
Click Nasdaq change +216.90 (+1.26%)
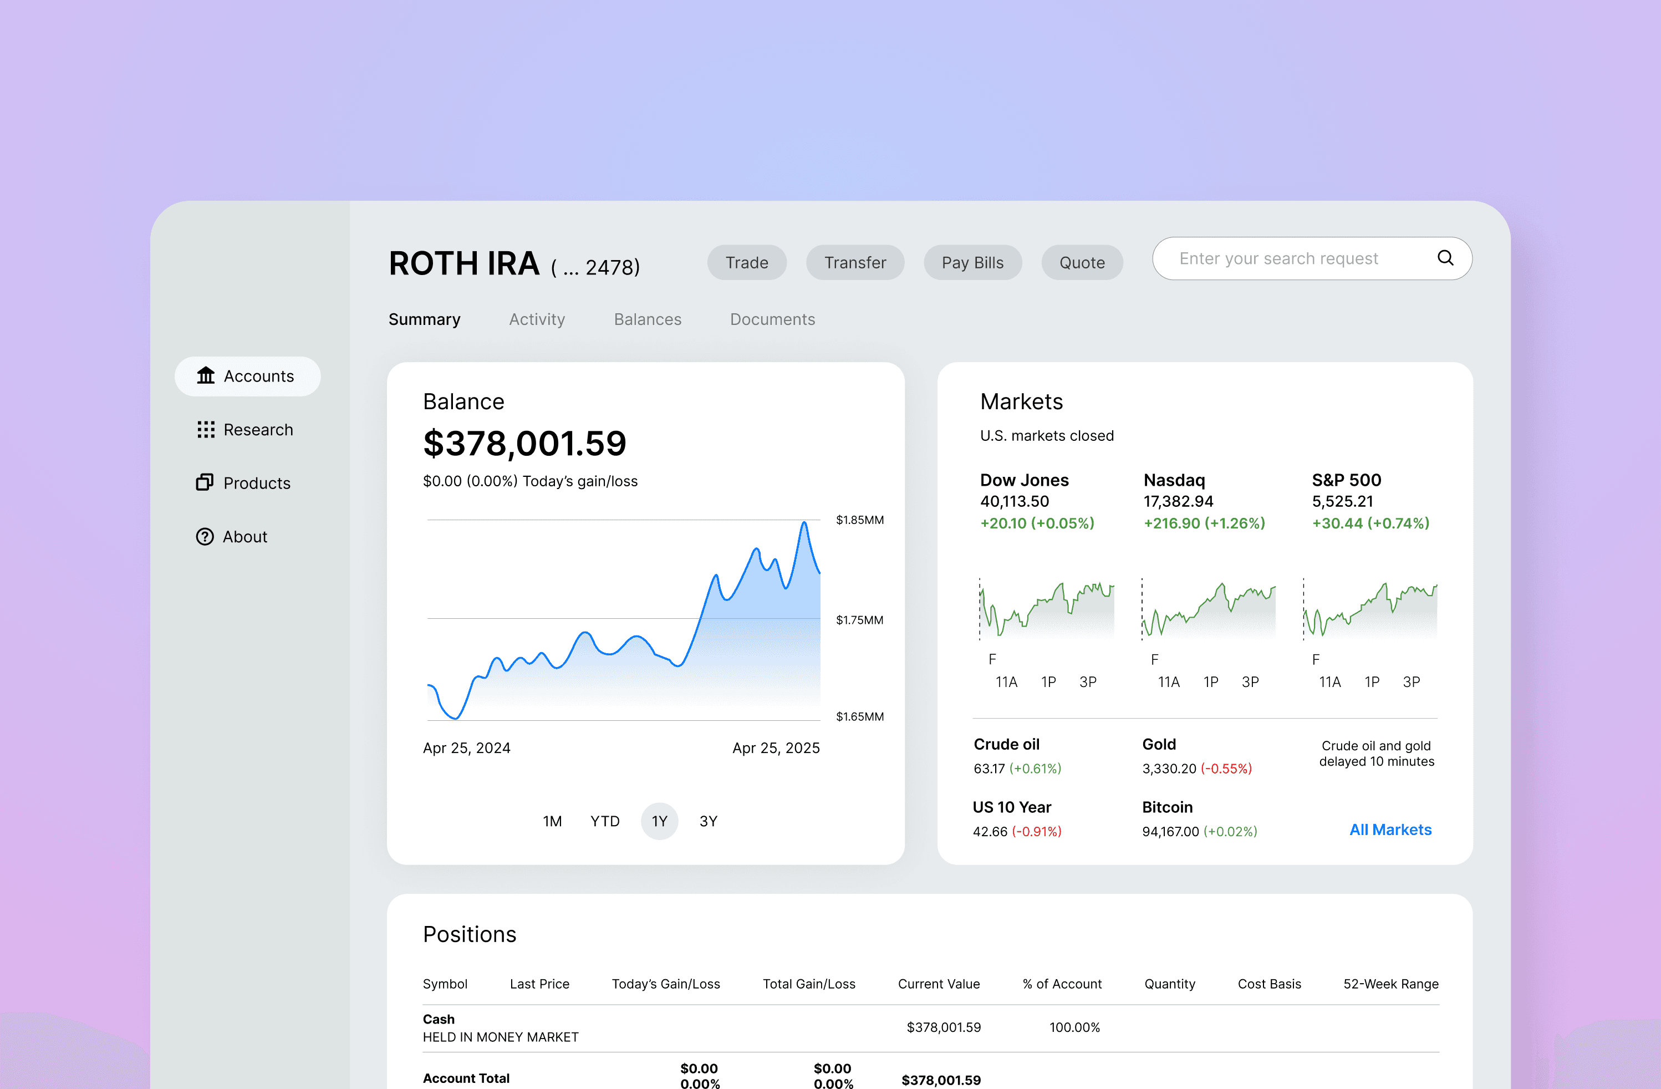click(x=1204, y=523)
